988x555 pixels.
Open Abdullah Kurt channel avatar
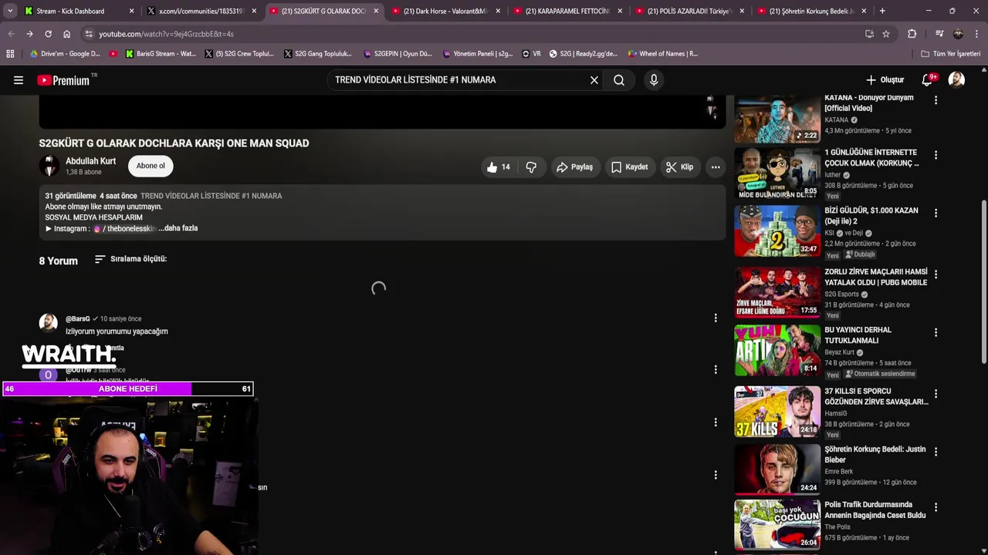(49, 166)
